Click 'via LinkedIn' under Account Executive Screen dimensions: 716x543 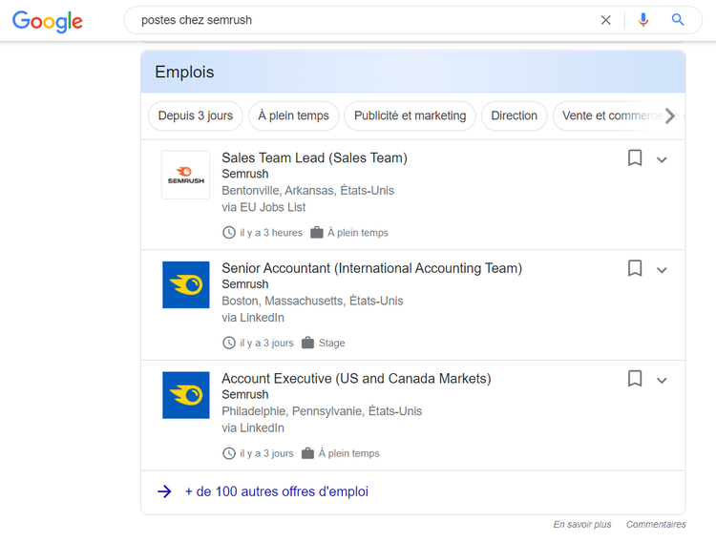point(253,428)
